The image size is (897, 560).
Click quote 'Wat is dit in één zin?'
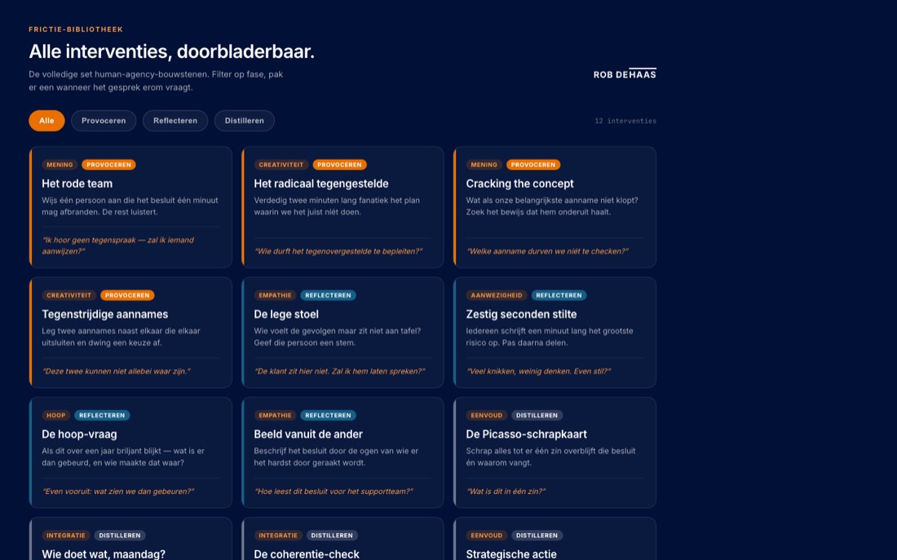[x=506, y=492]
